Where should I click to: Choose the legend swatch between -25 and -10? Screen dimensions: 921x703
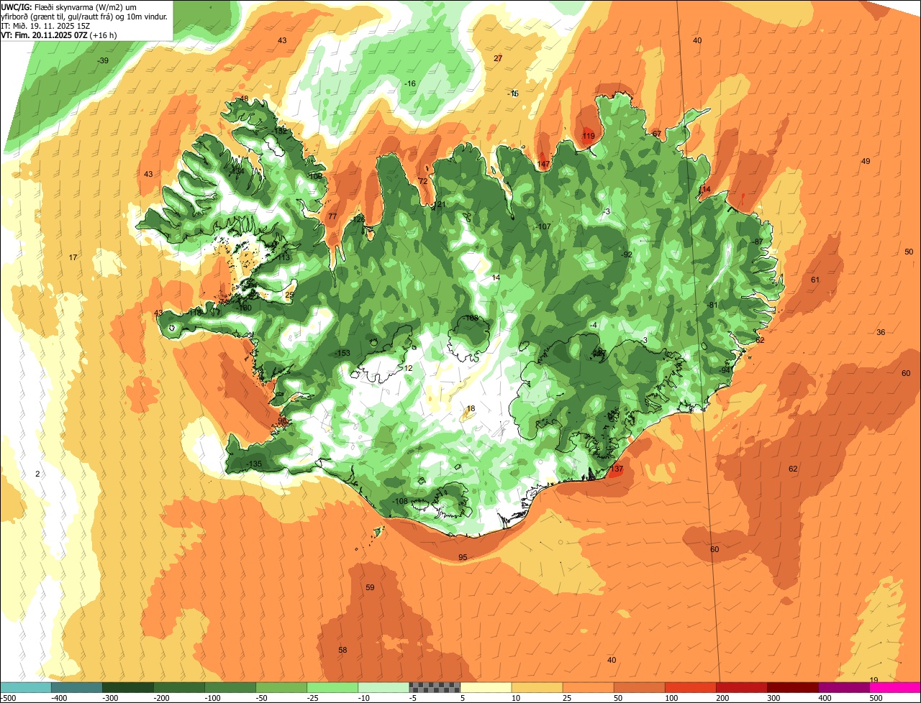pyautogui.click(x=332, y=687)
